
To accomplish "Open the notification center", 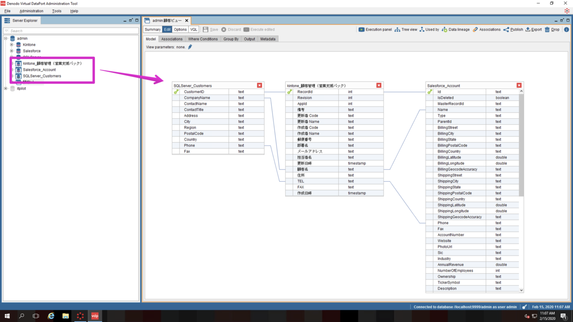I will (563, 316).
